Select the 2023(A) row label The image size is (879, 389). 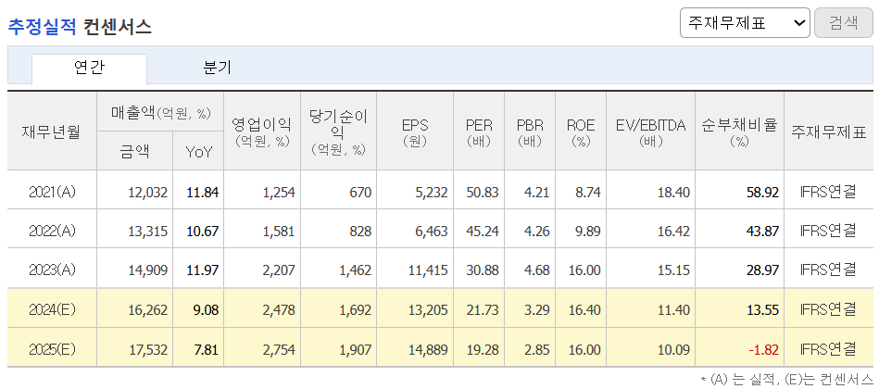[52, 270]
